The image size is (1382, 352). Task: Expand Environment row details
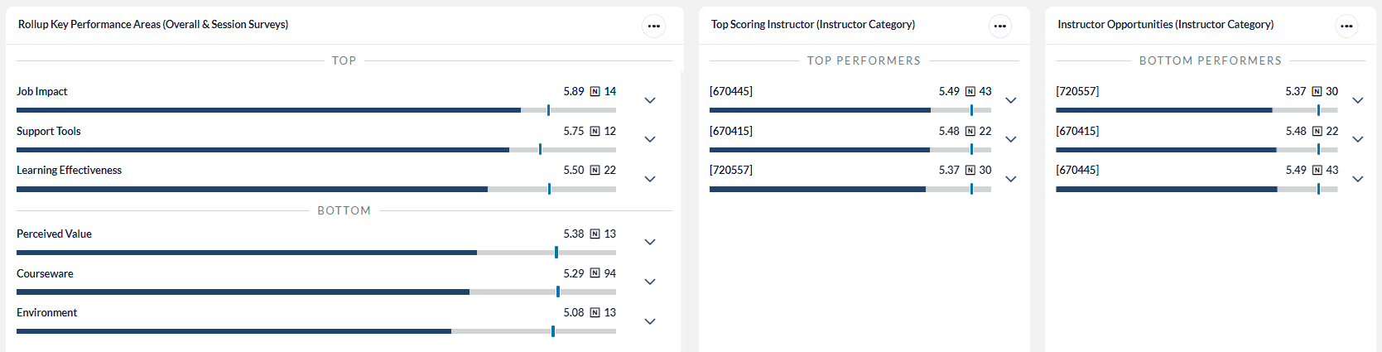point(650,321)
